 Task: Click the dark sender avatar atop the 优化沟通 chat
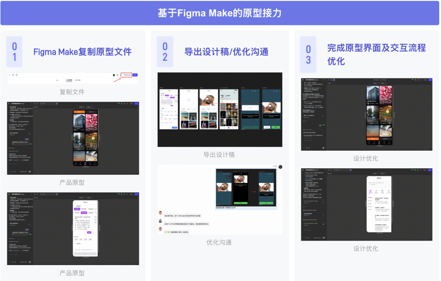(x=281, y=167)
